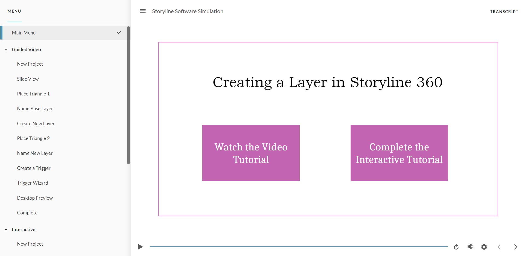Screen dimensions: 525x256
Task: Replay the current slide
Action: pyautogui.click(x=456, y=247)
